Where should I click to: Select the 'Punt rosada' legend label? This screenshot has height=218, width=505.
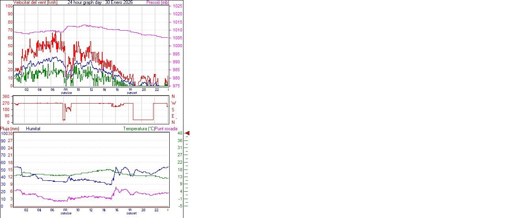[166, 129]
